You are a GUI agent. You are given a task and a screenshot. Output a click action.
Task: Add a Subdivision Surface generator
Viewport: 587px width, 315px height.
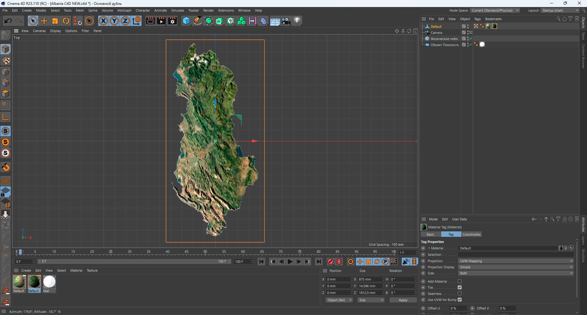209,21
